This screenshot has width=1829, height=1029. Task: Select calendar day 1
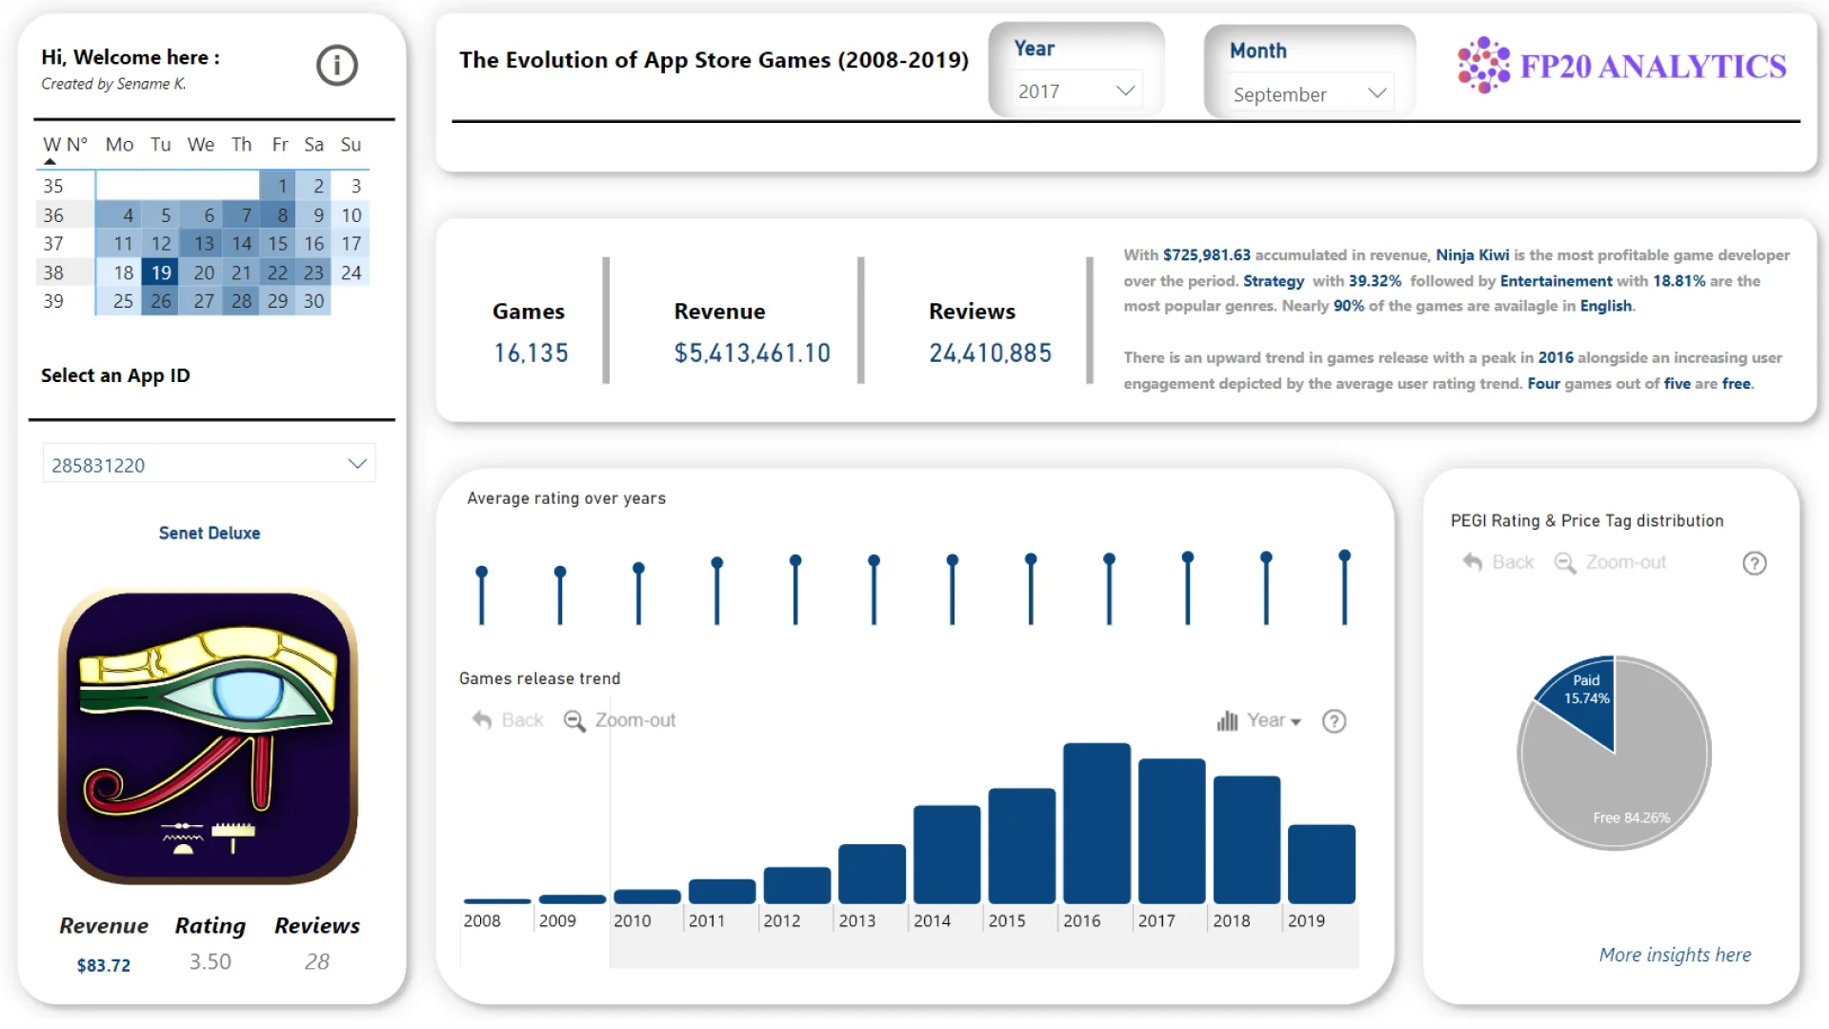[278, 186]
